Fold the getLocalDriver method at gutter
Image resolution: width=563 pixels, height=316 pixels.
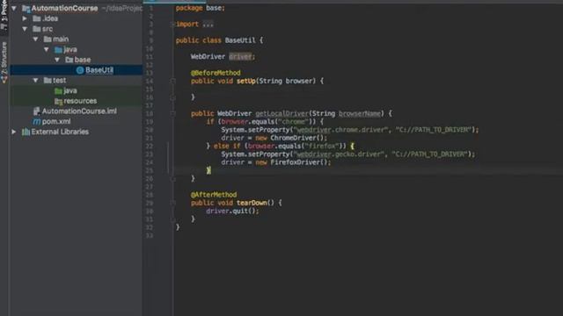tap(172, 113)
